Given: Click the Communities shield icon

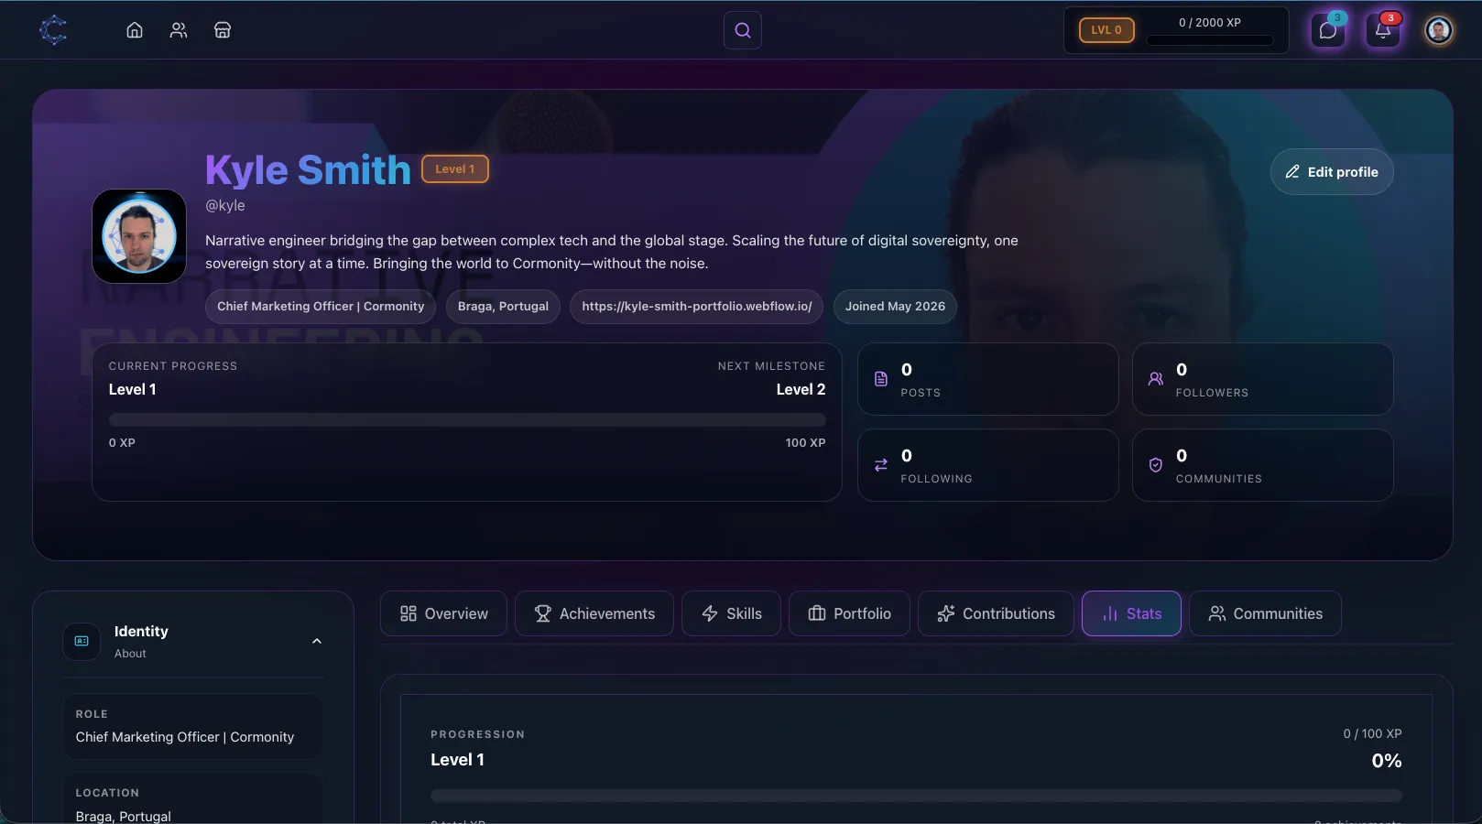Looking at the screenshot, I should pyautogui.click(x=1156, y=465).
